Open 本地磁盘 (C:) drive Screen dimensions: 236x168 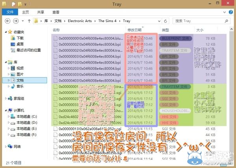tap(26, 116)
